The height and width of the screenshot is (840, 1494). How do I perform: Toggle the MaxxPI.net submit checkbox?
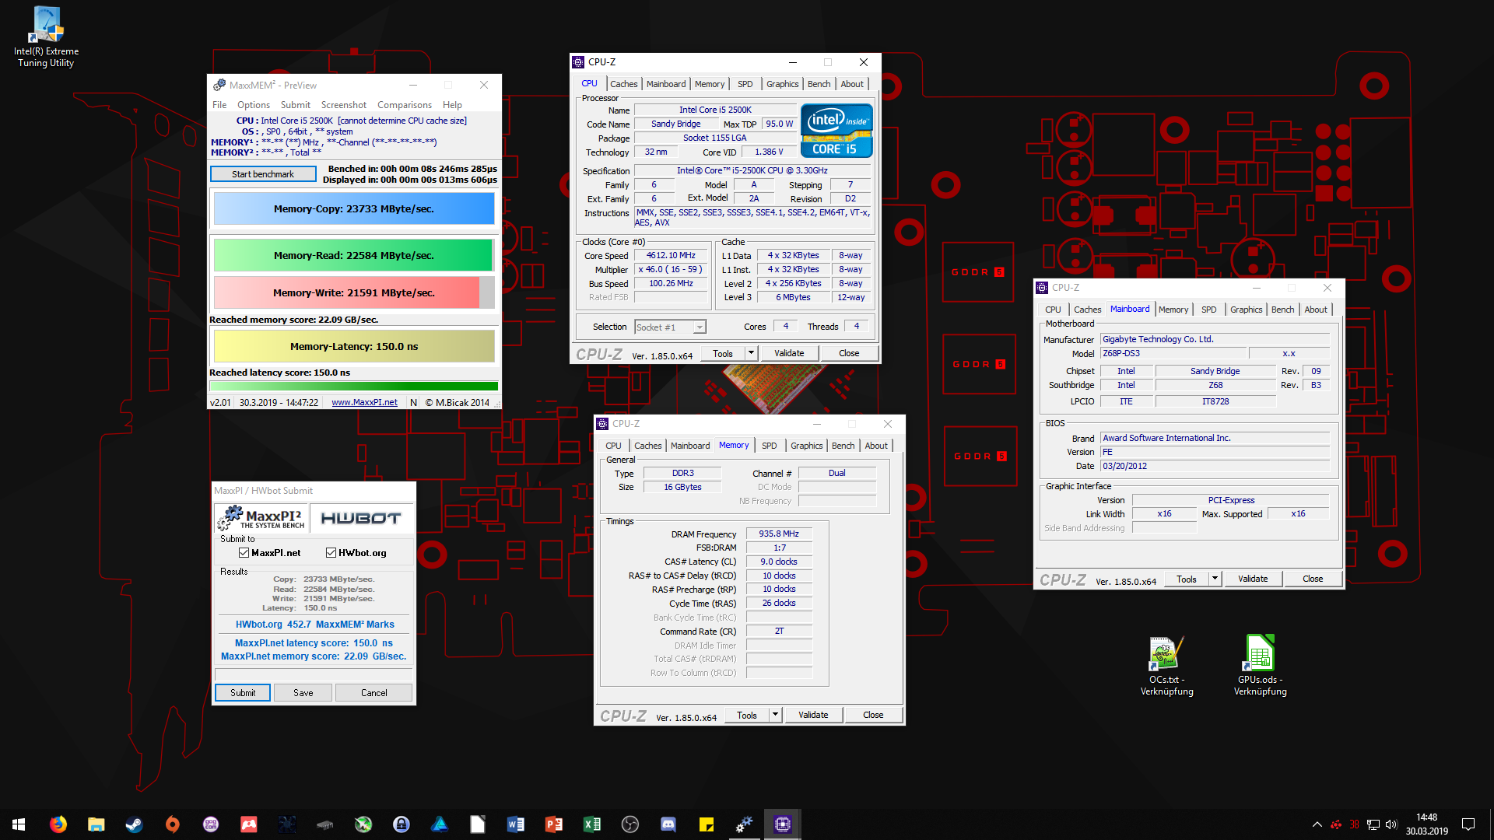pos(244,553)
